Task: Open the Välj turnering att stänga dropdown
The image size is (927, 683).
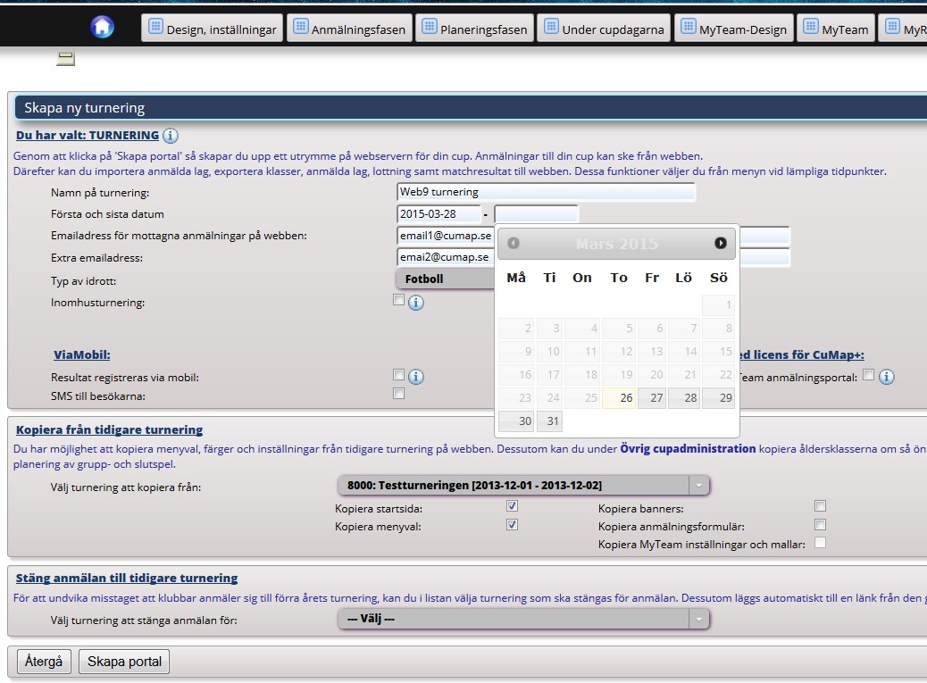Action: coord(523,620)
